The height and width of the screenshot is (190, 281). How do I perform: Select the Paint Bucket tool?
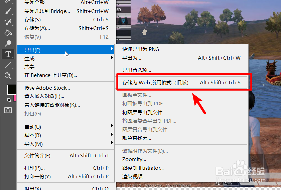pos(8,33)
